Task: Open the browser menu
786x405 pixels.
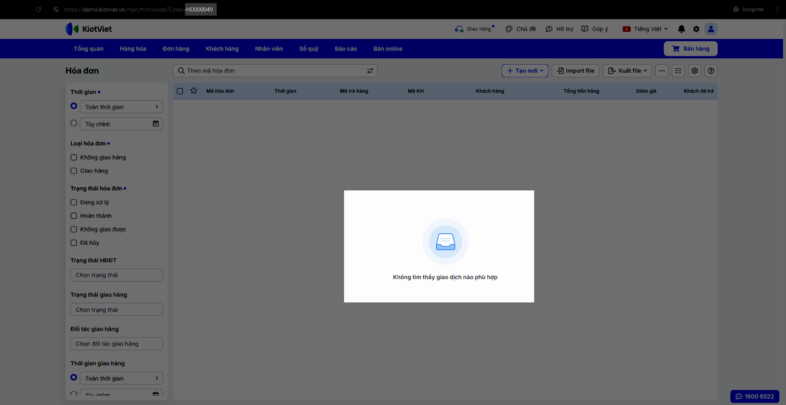Action: (777, 9)
